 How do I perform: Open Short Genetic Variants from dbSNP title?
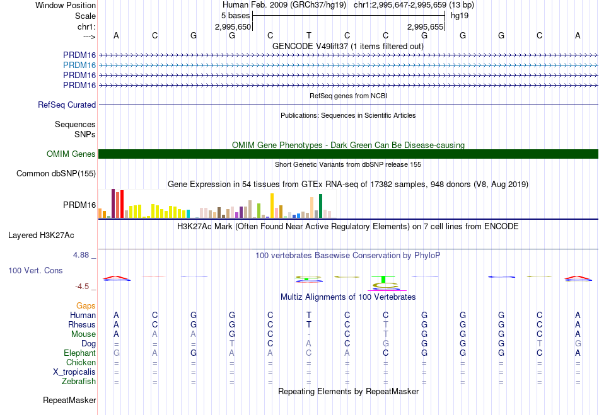(x=348, y=164)
